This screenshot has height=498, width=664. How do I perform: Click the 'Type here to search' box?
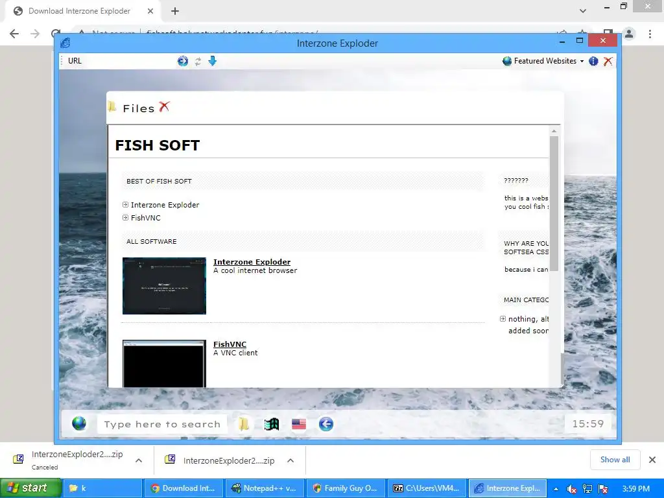(162, 424)
